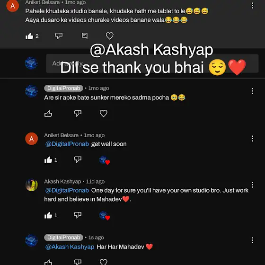
Task: Open the DigitalPronab channel badge on newest reply
Action: point(63,238)
